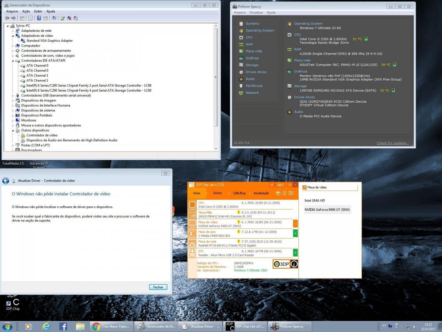Click the CPU chip icon in 3DP Chip

pyautogui.click(x=192, y=205)
